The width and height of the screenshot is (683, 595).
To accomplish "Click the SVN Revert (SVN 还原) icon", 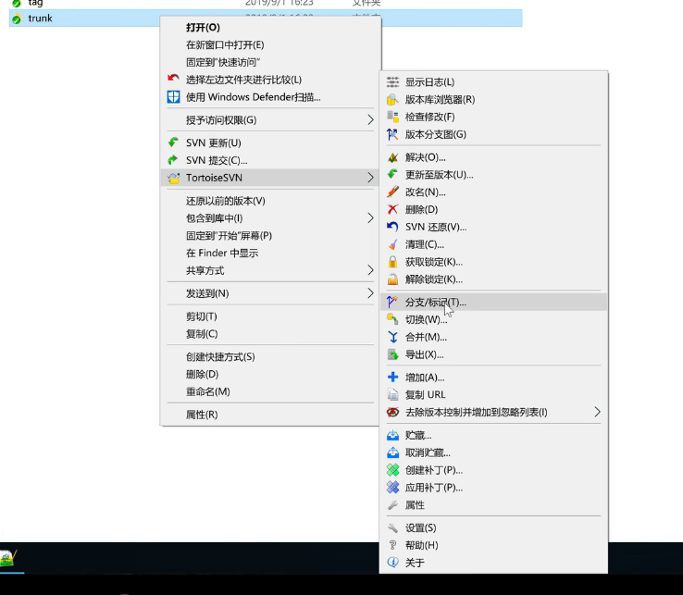I will (392, 227).
